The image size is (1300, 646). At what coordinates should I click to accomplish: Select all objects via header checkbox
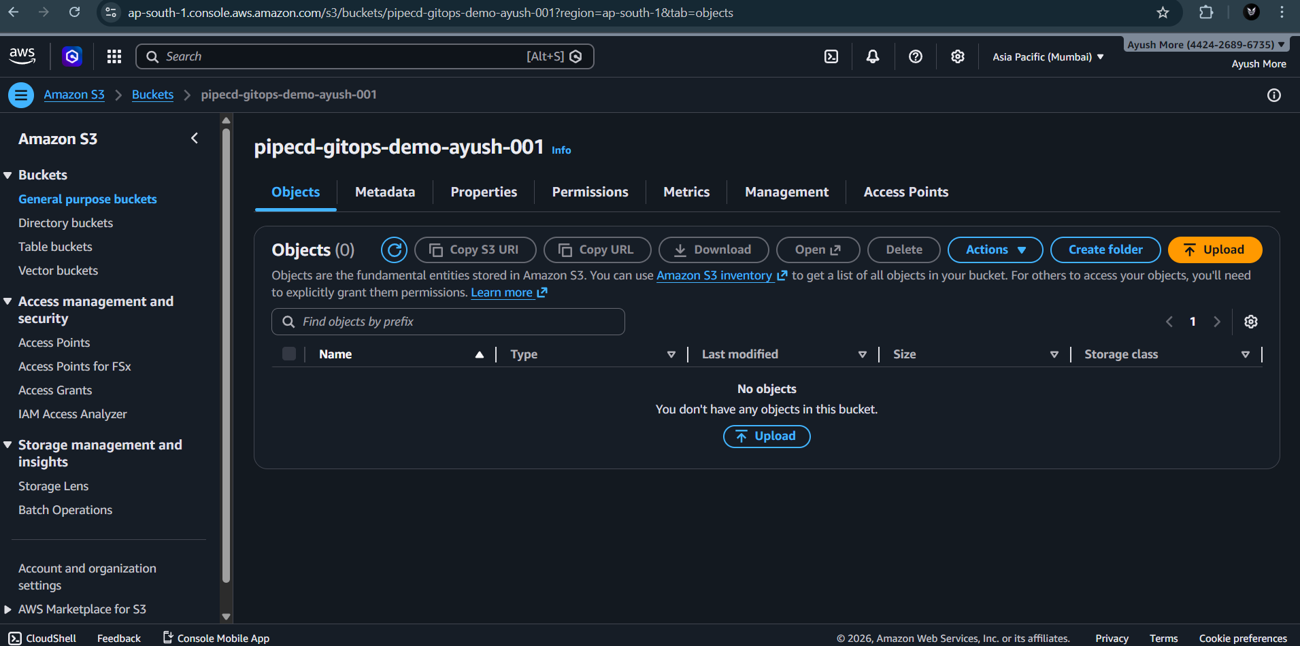pyautogui.click(x=288, y=354)
